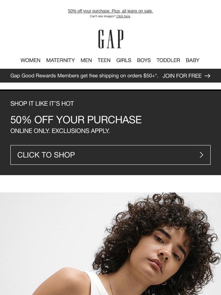Click the 50% OFF YOUR PURCHASE headline

tap(76, 120)
